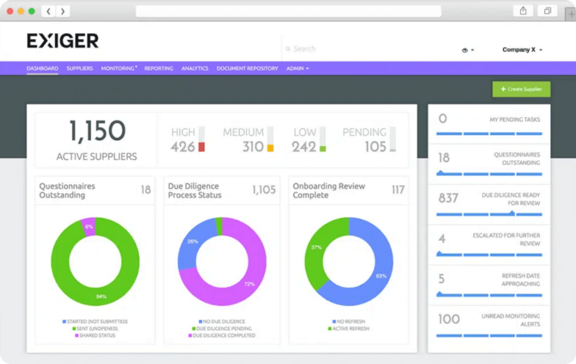Click progress bar under Unread Monitoring Alerts
This screenshot has height=364, width=576.
tap(489, 335)
